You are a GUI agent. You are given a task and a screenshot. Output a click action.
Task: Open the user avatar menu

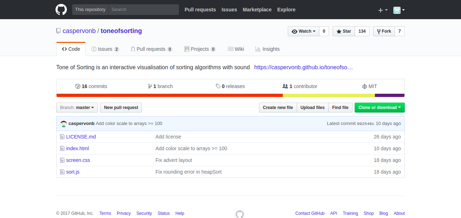click(x=399, y=10)
